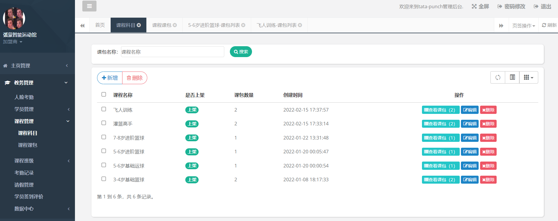Switch to the 5-6岁进阶篮球-课包列表 tab

click(x=214, y=25)
